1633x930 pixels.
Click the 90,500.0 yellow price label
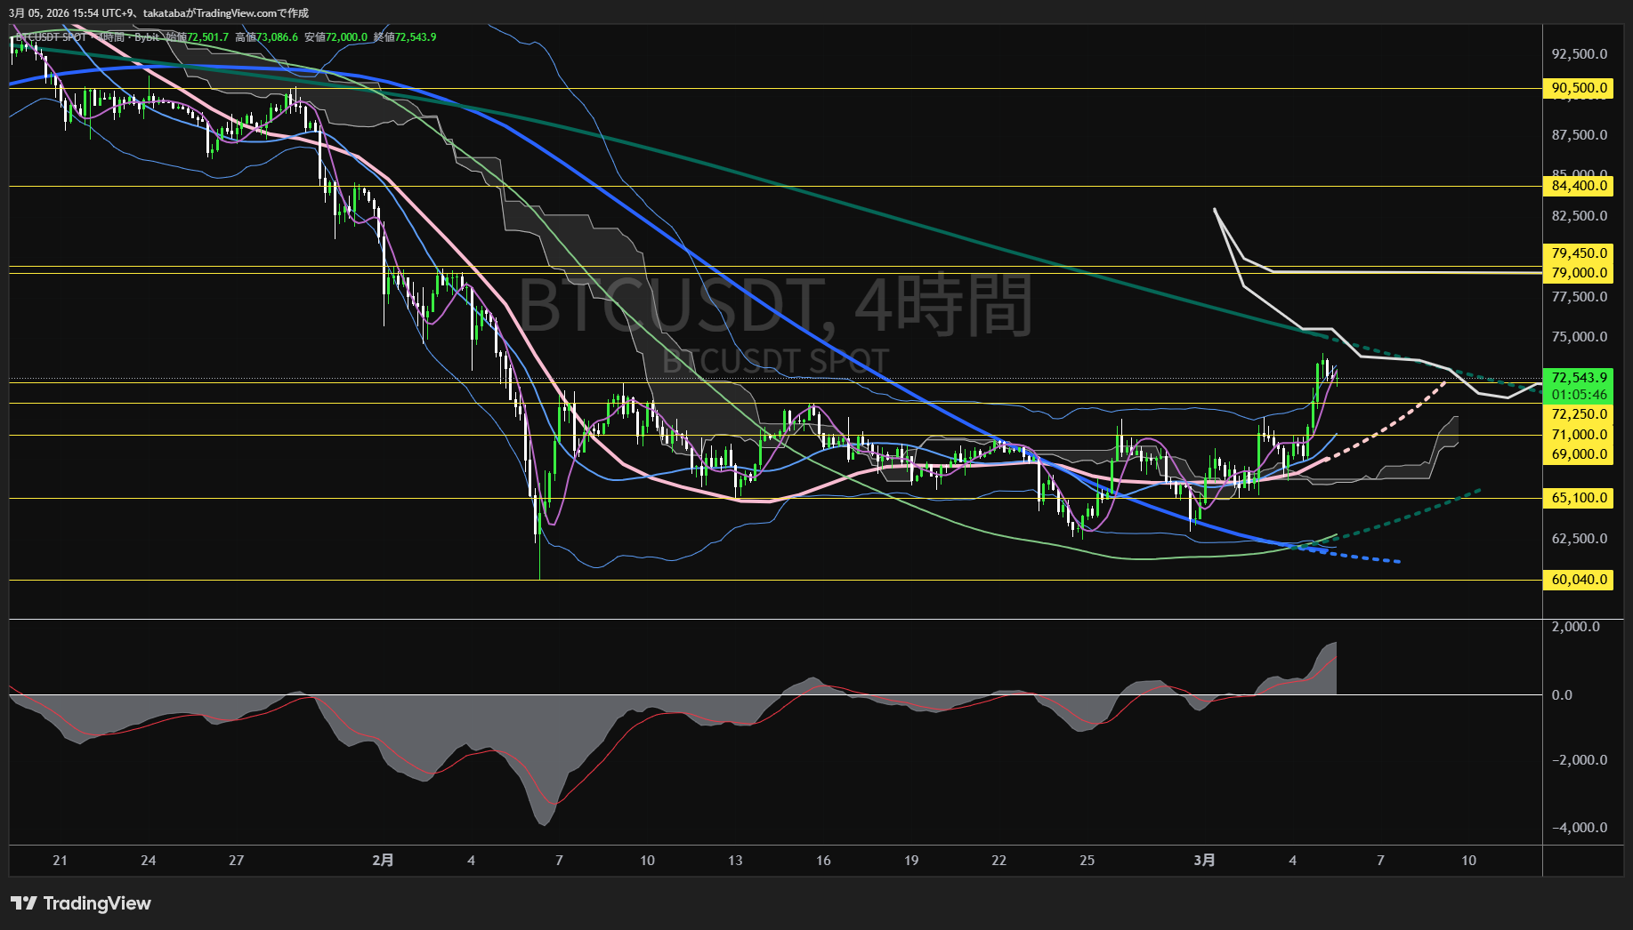pos(1579,88)
